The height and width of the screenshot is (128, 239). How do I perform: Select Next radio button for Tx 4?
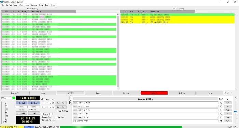221,114
